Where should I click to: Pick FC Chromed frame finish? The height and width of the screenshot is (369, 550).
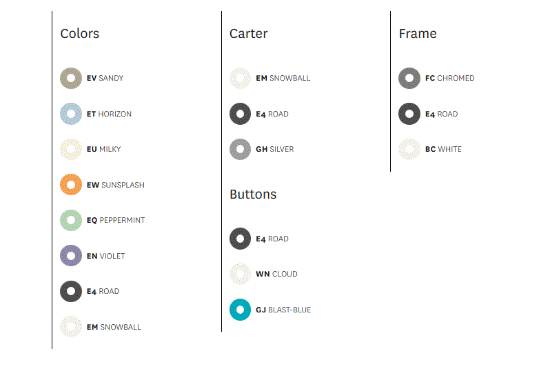pyautogui.click(x=409, y=79)
